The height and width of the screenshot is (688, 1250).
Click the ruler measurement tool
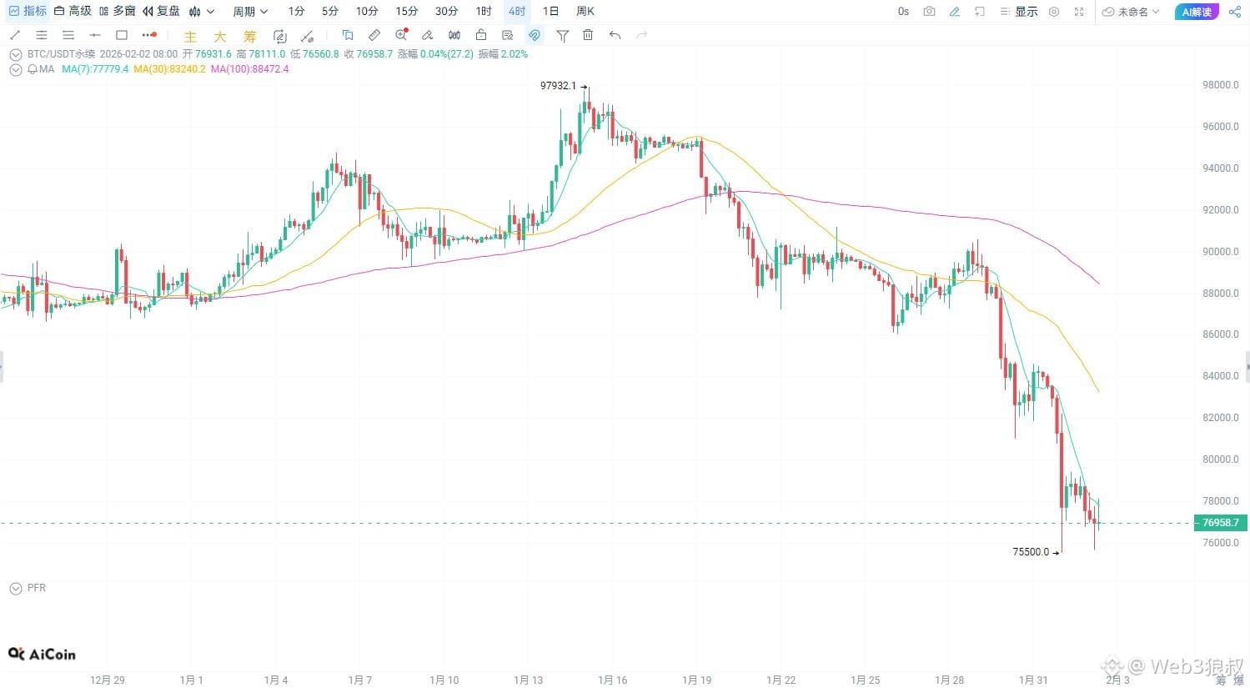click(x=374, y=35)
